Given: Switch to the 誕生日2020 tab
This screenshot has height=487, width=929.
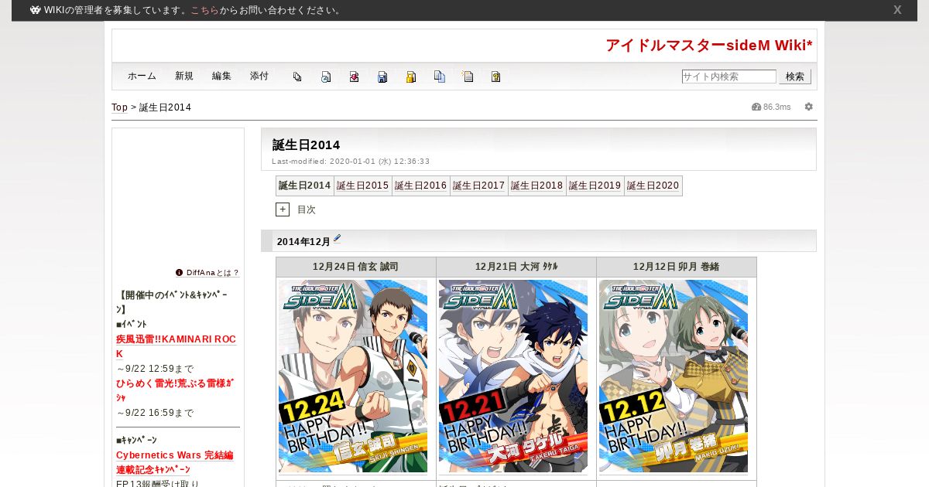Looking at the screenshot, I should (x=653, y=186).
